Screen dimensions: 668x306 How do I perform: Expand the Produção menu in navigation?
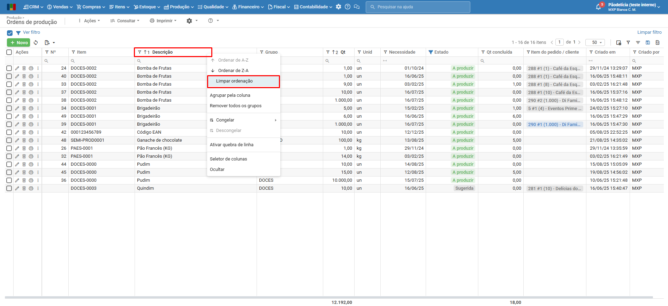(x=179, y=7)
